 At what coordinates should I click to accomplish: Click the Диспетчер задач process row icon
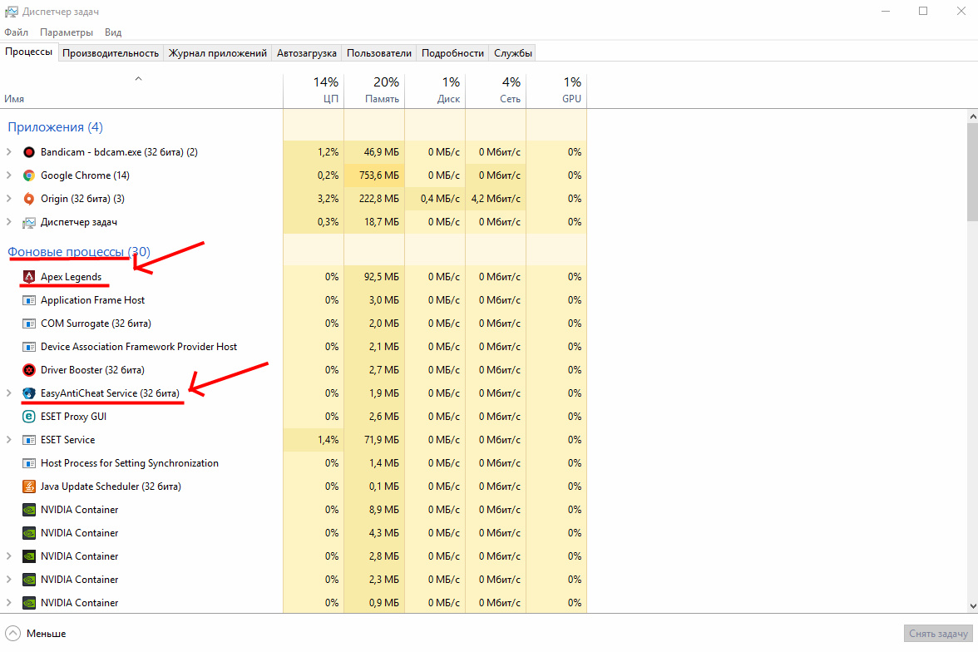tap(28, 222)
